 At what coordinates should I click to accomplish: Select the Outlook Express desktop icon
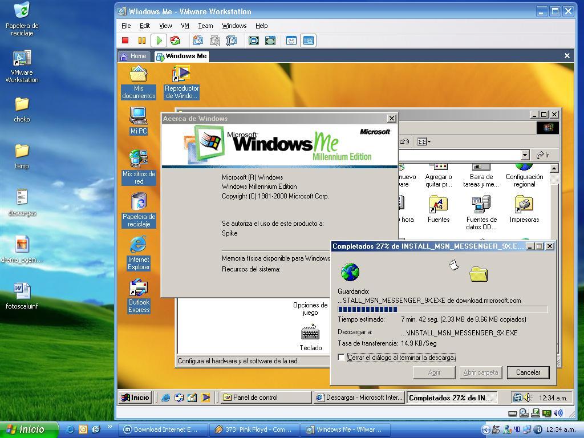click(x=139, y=296)
